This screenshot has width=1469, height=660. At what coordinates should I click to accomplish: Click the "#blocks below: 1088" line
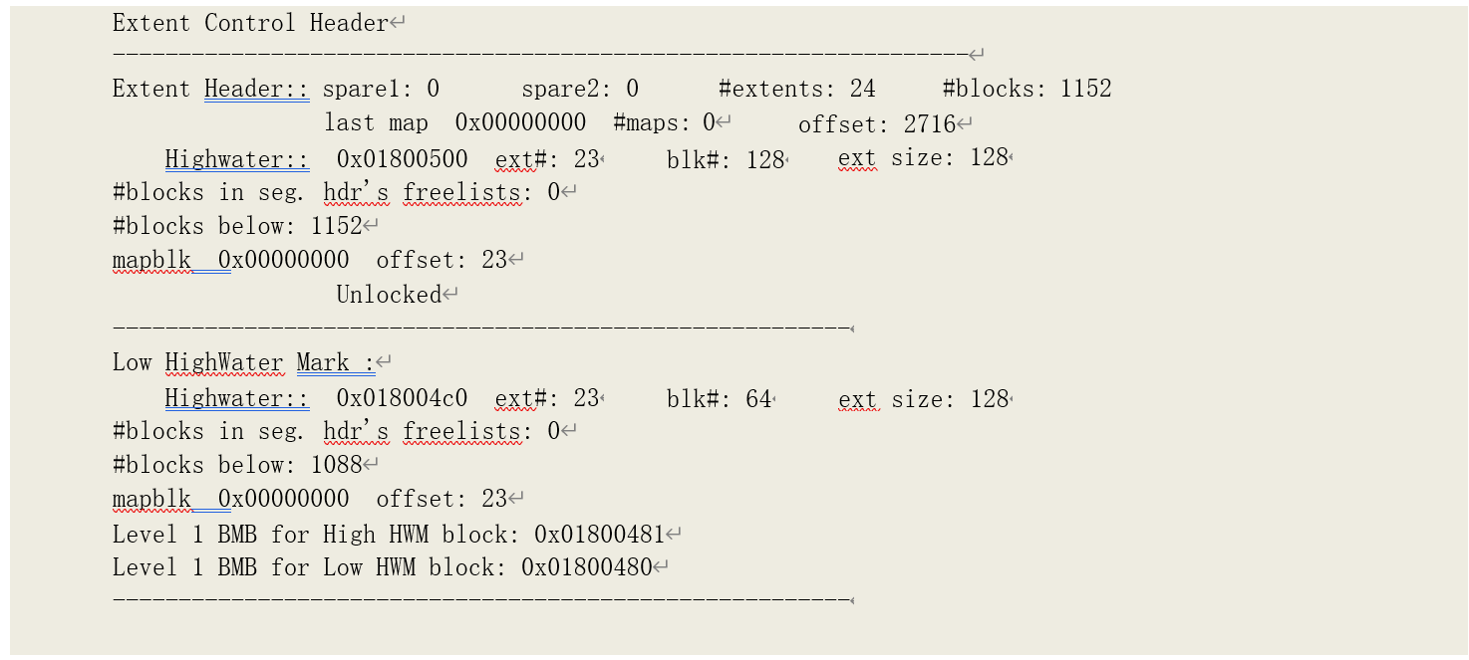tap(237, 465)
